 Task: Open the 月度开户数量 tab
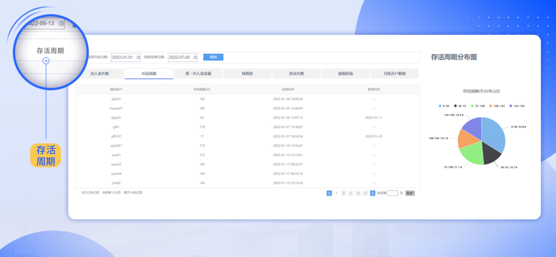[x=395, y=74]
